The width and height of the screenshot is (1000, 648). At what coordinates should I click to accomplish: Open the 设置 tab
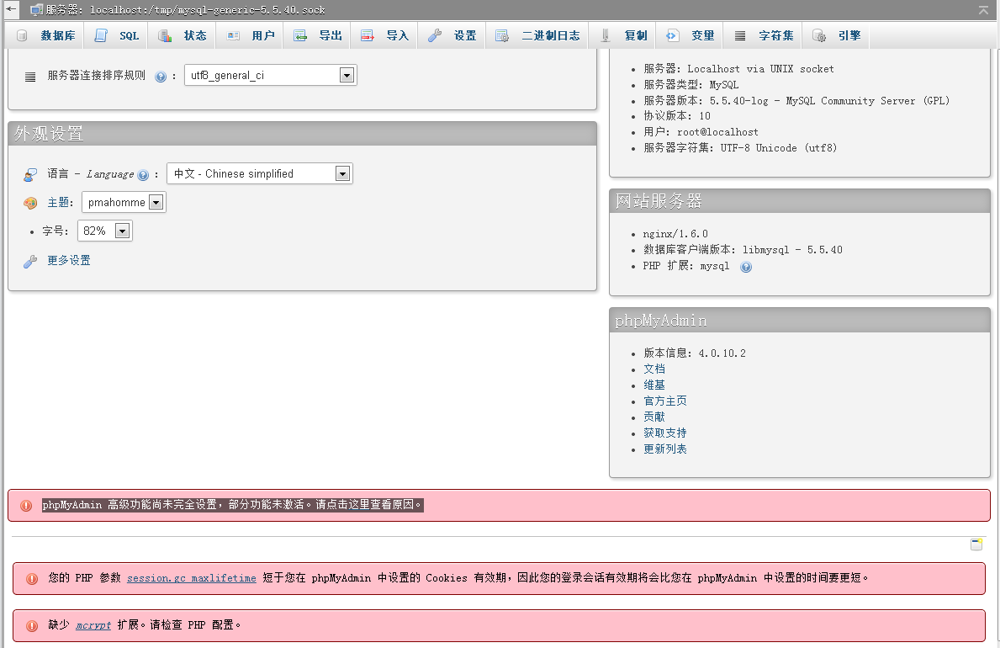pos(452,35)
